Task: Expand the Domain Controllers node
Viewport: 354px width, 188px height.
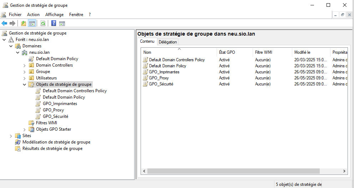Action: coord(24,66)
